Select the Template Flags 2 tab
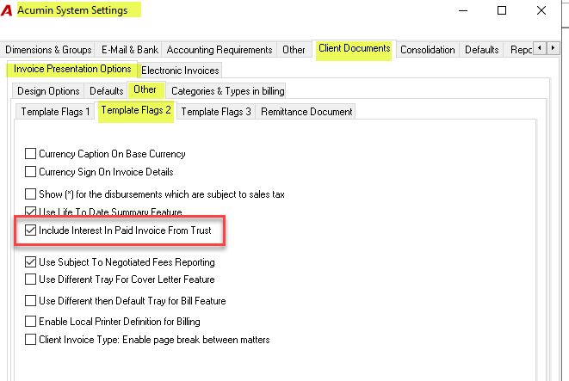The width and height of the screenshot is (569, 381). [136, 110]
